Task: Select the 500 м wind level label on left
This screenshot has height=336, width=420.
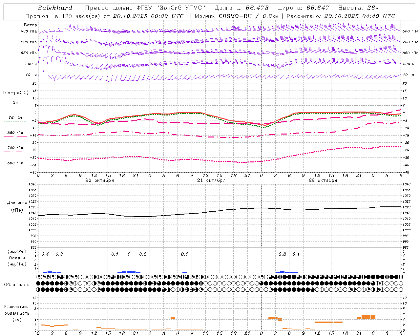Action: pyautogui.click(x=31, y=64)
